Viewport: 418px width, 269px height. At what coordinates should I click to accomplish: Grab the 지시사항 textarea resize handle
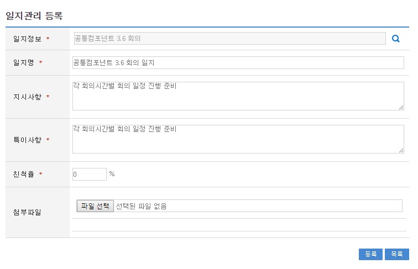tap(401, 107)
